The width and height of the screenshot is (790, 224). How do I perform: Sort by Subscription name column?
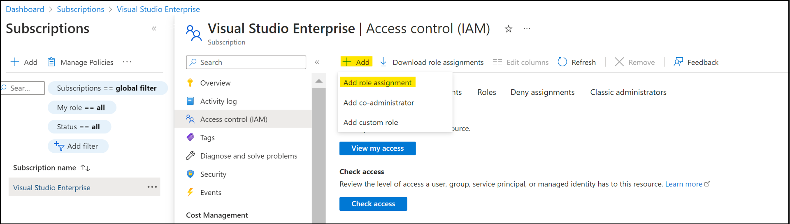[51, 168]
